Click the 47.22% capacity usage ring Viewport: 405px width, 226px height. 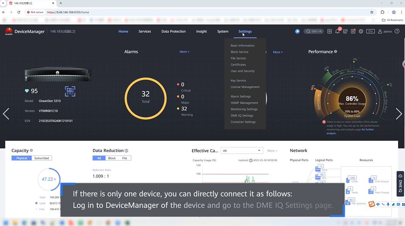[x=49, y=179]
